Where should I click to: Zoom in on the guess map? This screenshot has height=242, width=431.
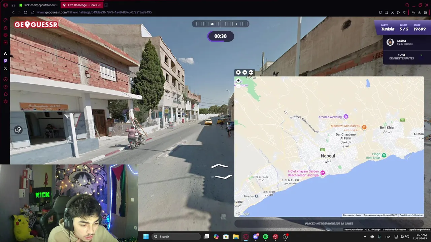(238, 81)
